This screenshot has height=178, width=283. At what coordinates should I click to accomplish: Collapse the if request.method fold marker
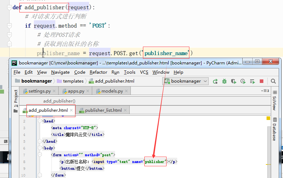[9, 26]
